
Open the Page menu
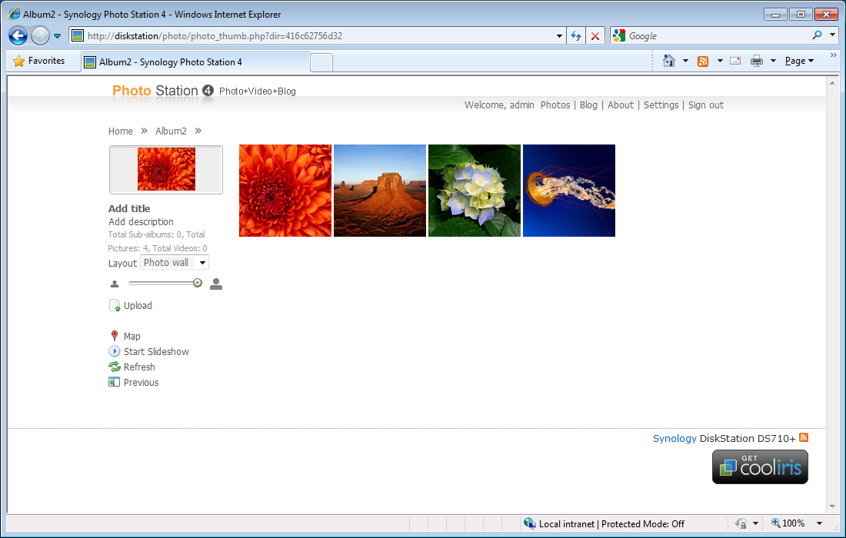point(799,61)
